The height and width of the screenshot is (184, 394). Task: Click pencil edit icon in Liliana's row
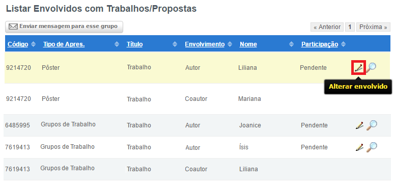pyautogui.click(x=358, y=67)
